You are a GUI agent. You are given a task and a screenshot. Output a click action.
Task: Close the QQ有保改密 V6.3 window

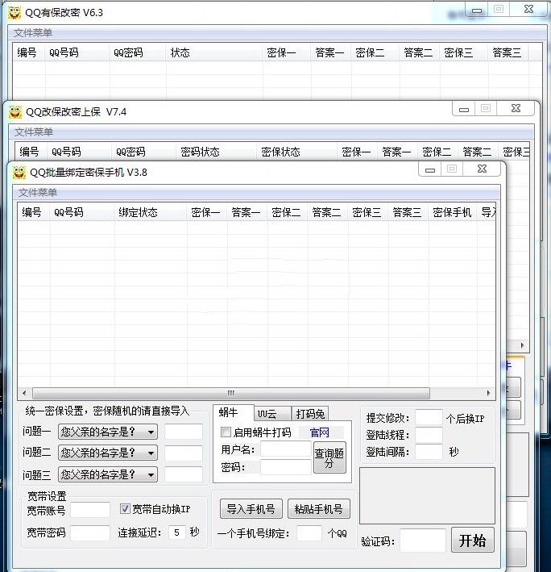click(x=528, y=9)
